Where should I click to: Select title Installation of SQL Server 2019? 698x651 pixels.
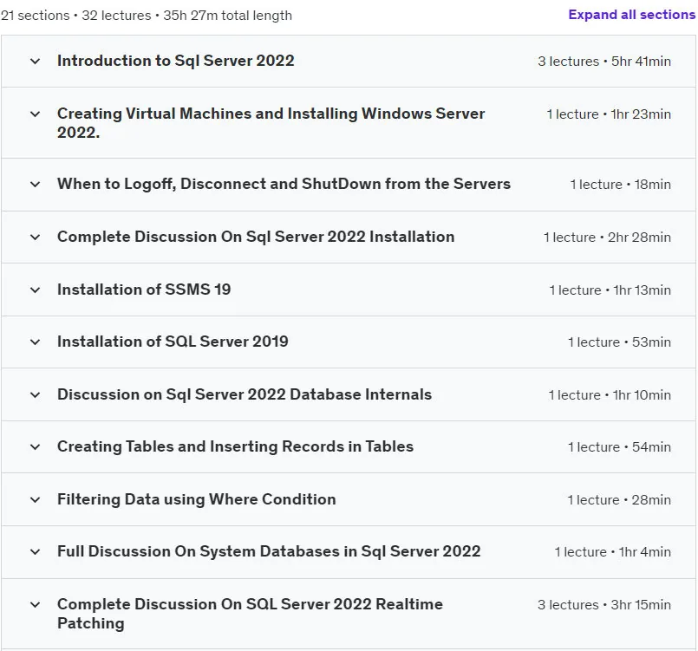click(x=173, y=342)
